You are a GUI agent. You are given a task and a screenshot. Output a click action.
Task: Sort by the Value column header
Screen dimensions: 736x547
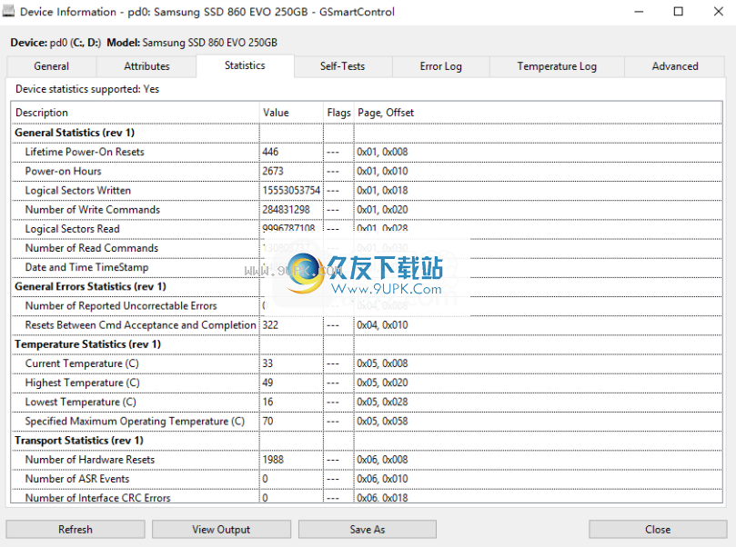click(x=291, y=113)
